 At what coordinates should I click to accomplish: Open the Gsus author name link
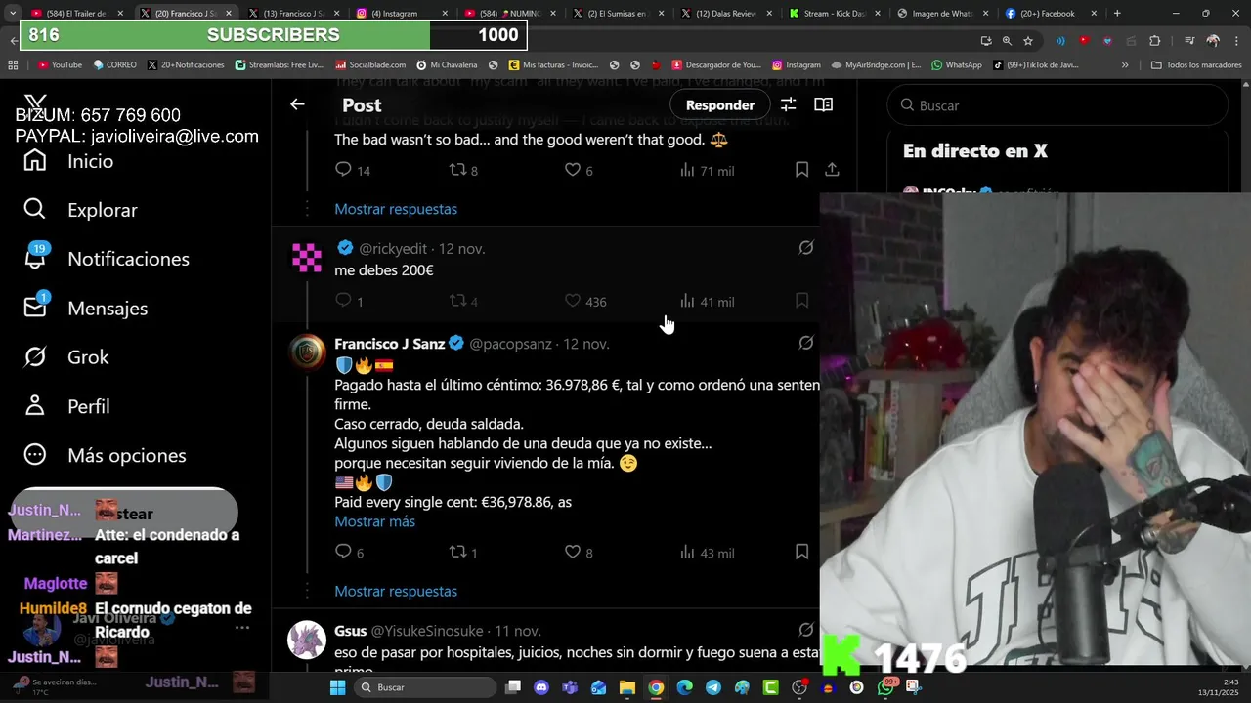(350, 631)
